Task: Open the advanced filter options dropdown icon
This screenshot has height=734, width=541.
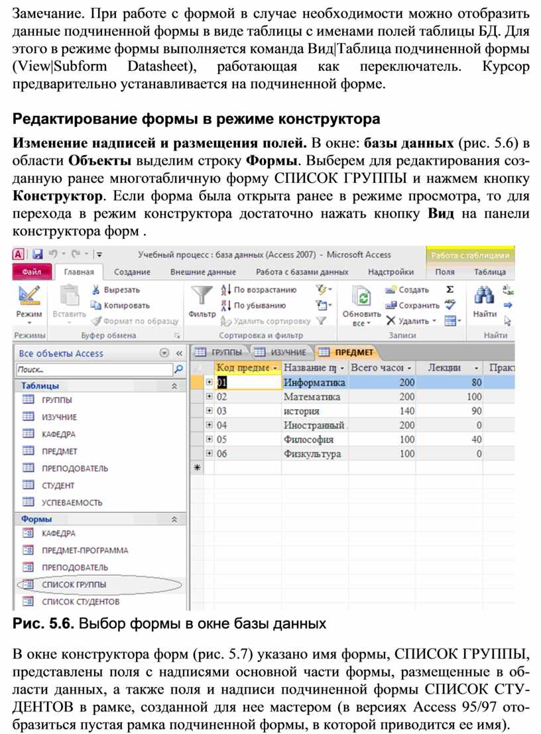Action: [x=324, y=305]
